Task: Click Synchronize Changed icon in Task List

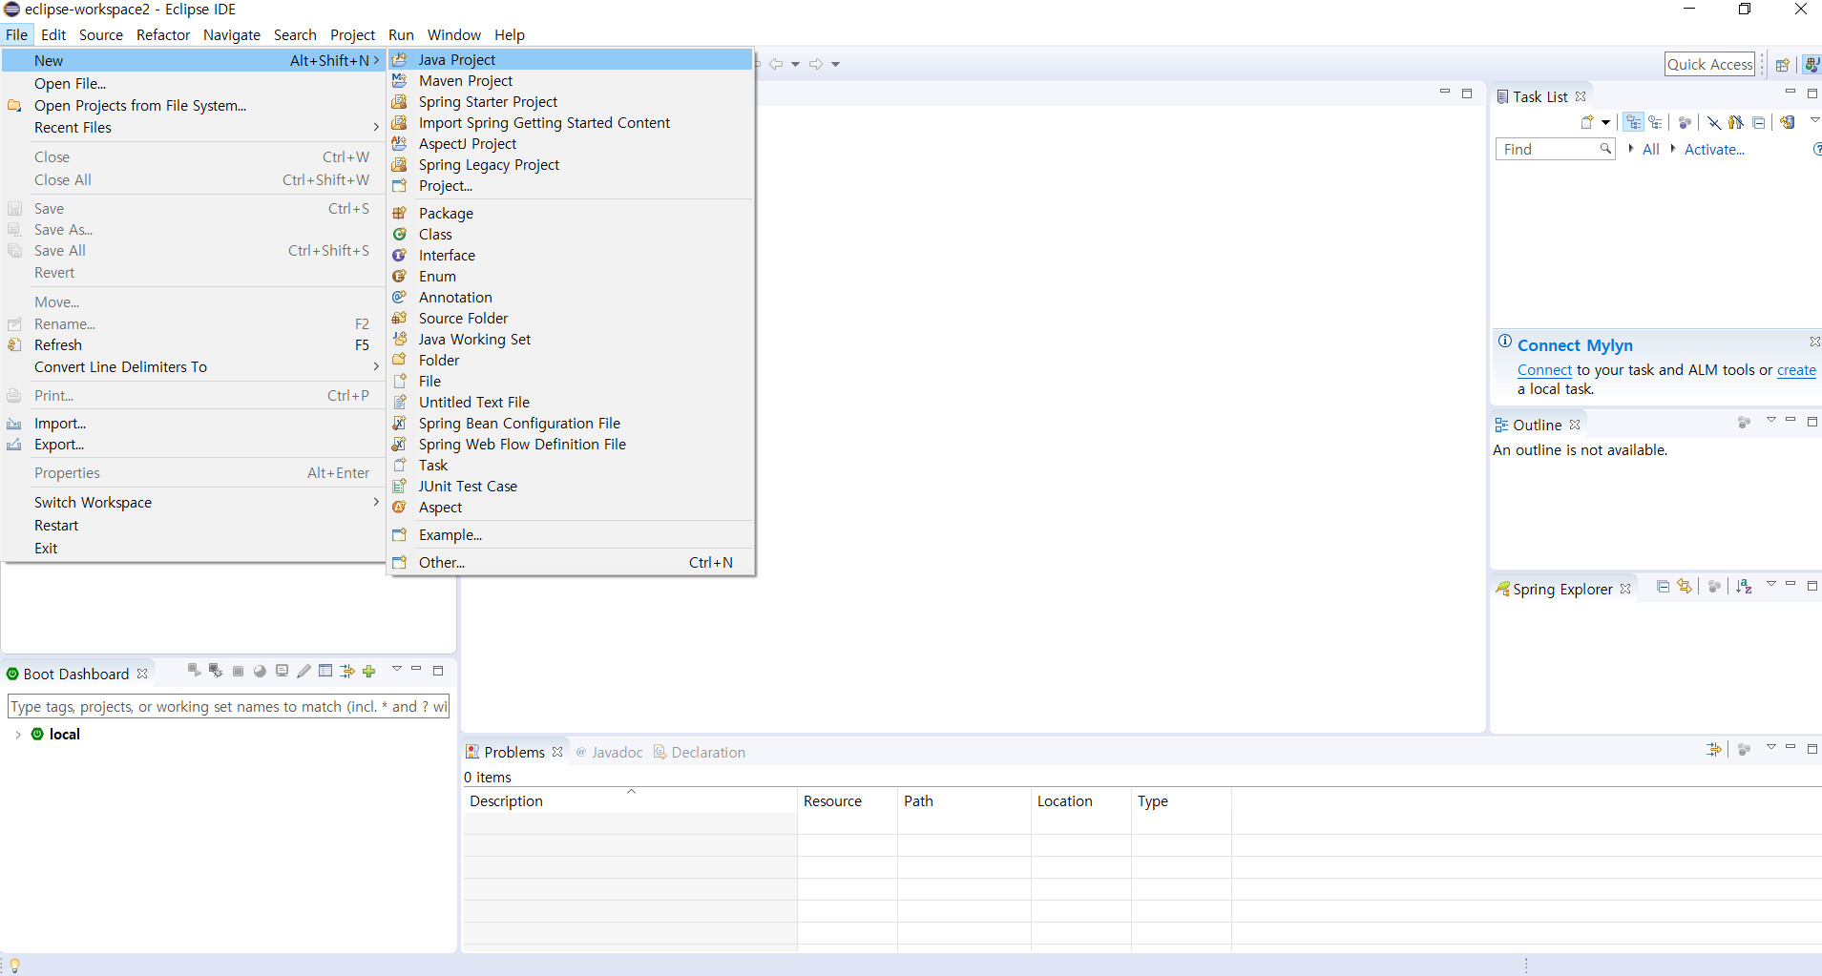Action: [x=1787, y=122]
